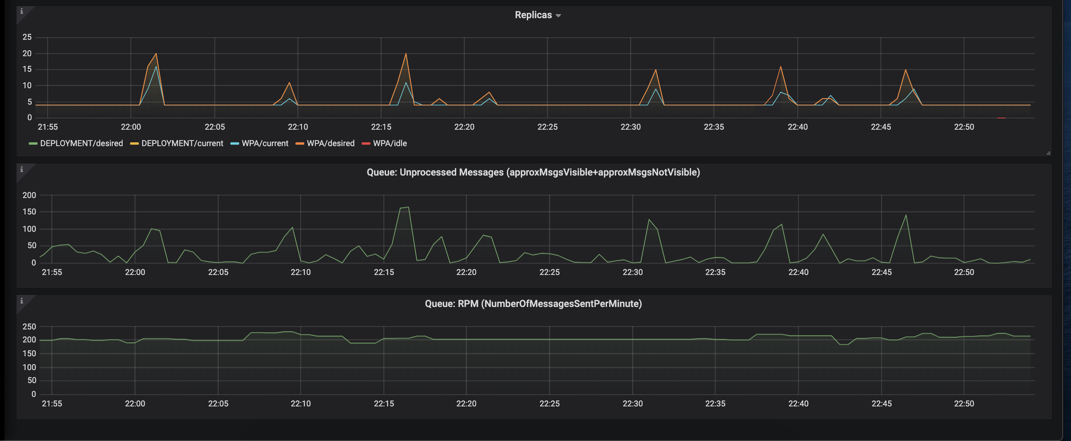Toggle WPA/desired series in legend

[x=331, y=143]
